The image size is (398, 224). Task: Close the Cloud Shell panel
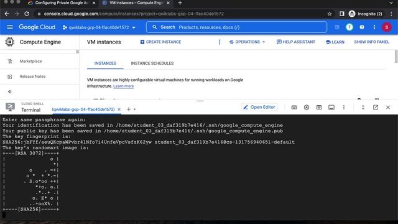click(388, 108)
